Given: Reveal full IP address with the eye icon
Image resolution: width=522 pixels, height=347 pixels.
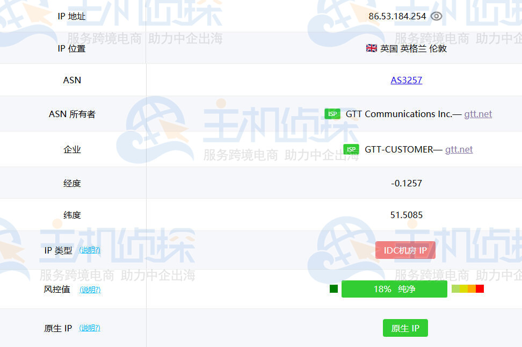Looking at the screenshot, I should click(436, 16).
